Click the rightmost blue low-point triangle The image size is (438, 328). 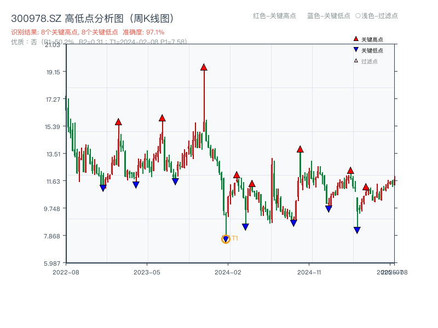pos(358,229)
